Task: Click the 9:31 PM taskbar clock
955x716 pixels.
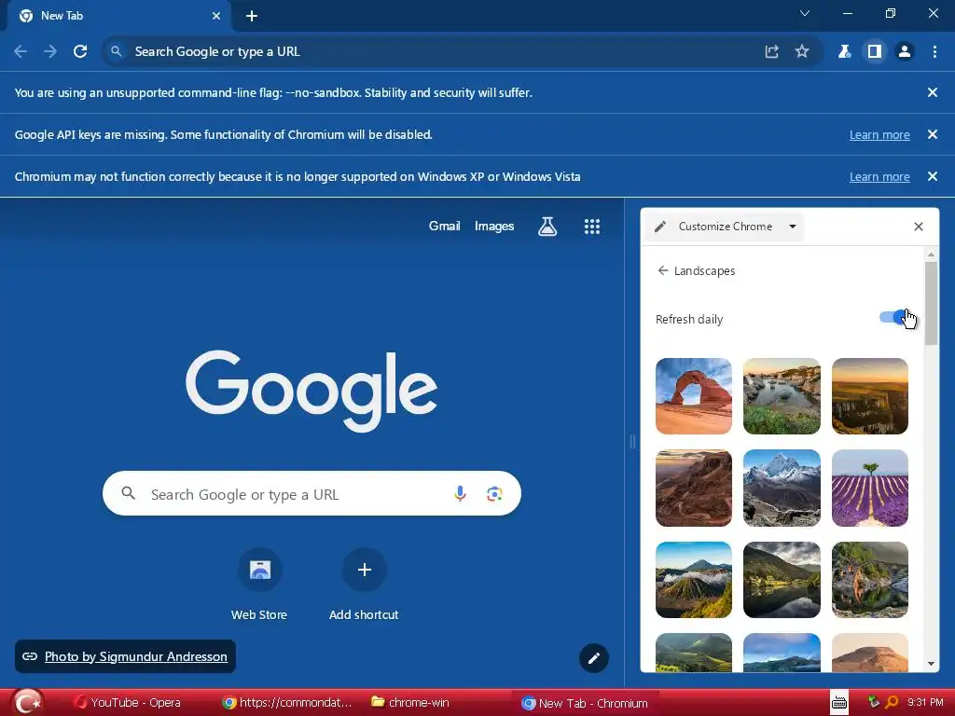Action: (925, 702)
